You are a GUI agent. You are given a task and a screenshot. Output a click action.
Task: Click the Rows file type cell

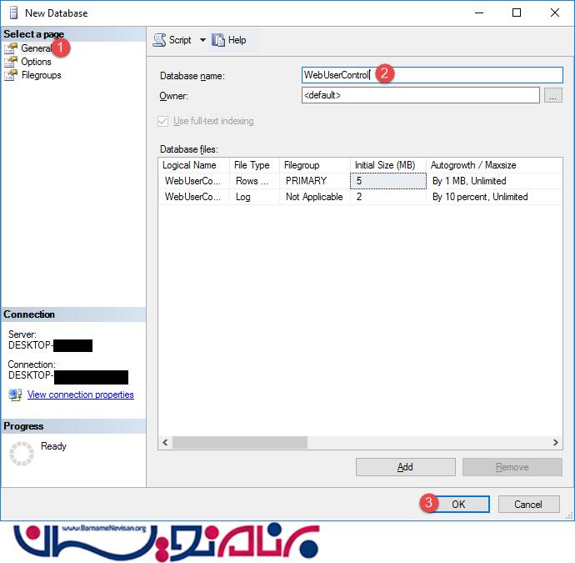(x=254, y=181)
